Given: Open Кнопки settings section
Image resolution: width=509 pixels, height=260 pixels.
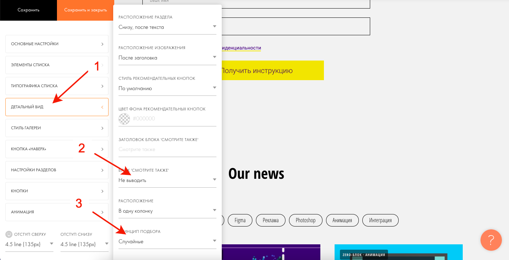Looking at the screenshot, I should 57,191.
